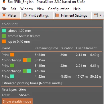Click green swatch in second Print row

point(12,66)
